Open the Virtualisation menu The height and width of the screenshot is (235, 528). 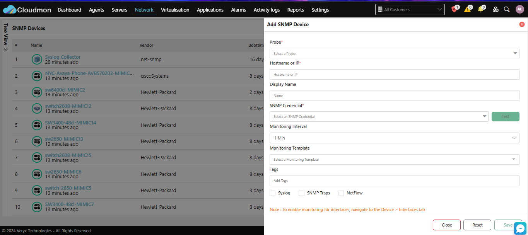(175, 10)
